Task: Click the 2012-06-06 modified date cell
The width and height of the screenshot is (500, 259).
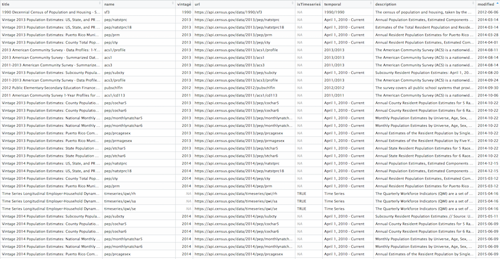Action: click(488, 12)
